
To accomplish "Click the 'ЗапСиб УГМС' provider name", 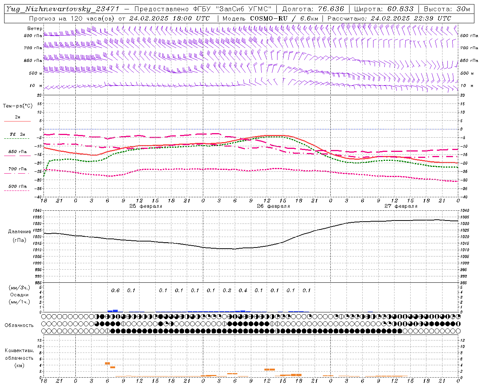I will coord(244,9).
